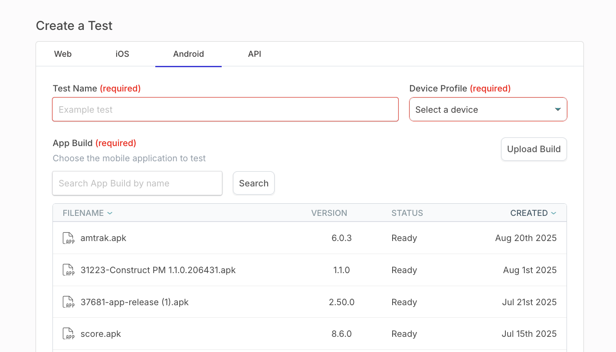Click the CREATED sort chevron
This screenshot has width=616, height=352.
click(x=554, y=213)
